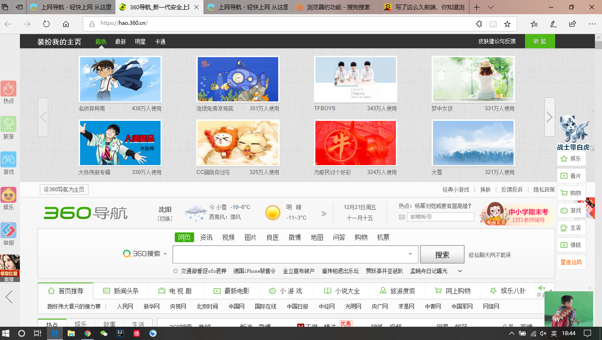Open WeChat from the taskbar

(x=104, y=333)
